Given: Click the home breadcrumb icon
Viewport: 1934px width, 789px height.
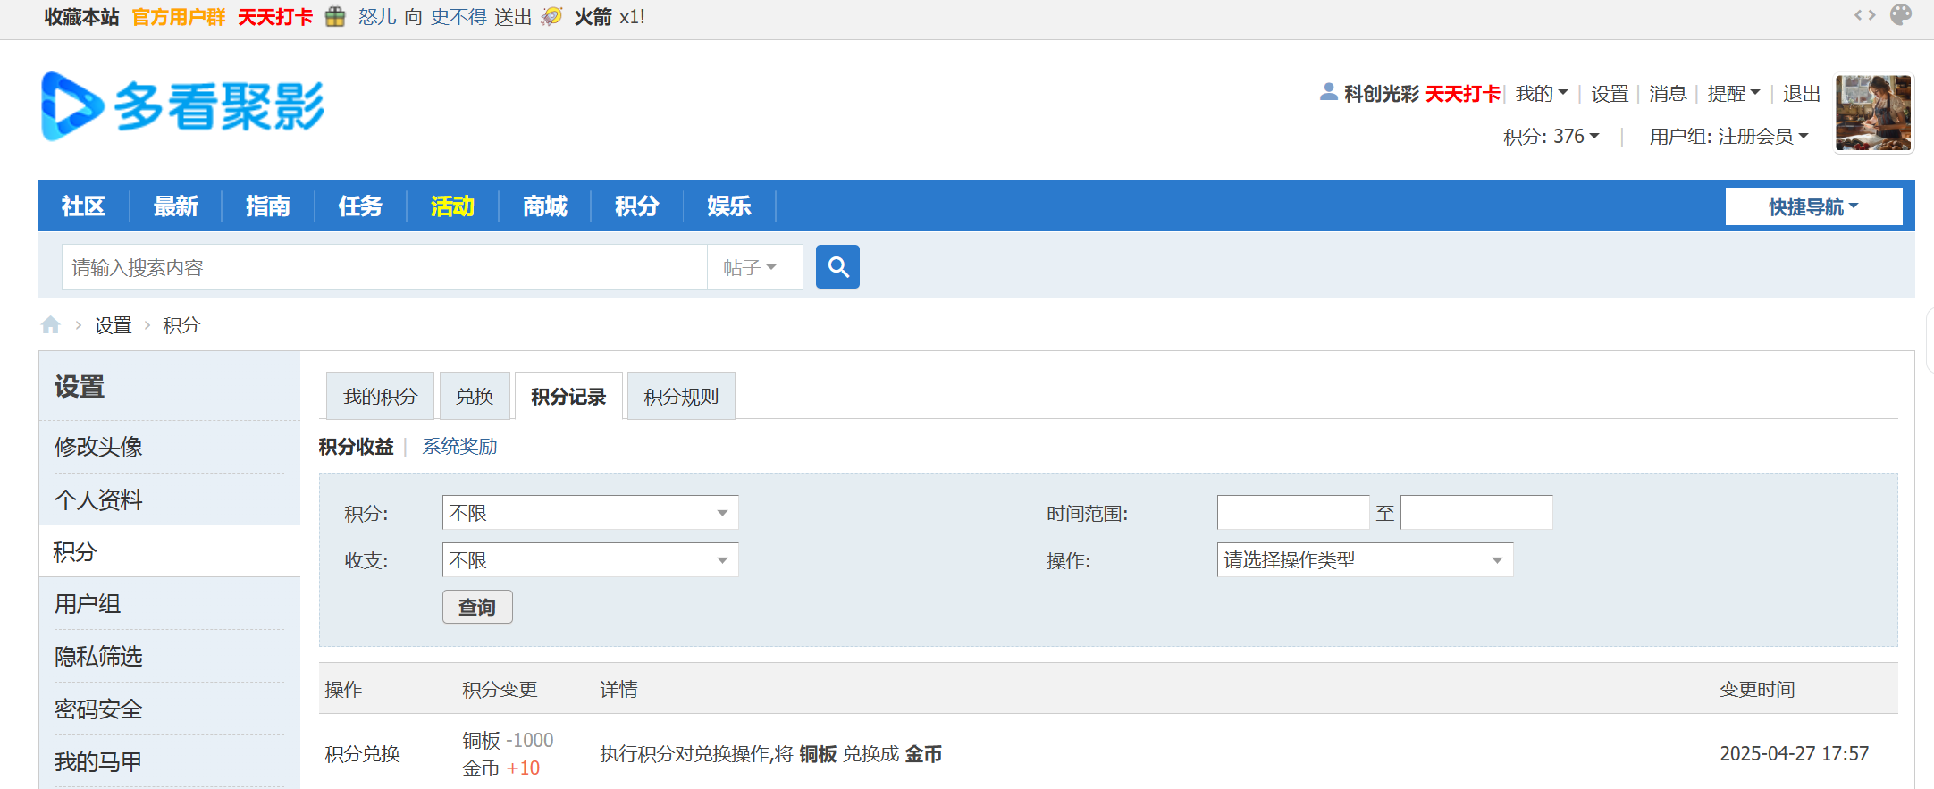Looking at the screenshot, I should [51, 325].
